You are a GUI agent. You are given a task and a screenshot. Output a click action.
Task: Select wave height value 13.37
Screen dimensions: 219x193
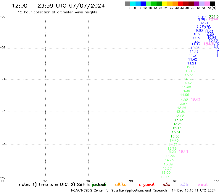point(167,168)
